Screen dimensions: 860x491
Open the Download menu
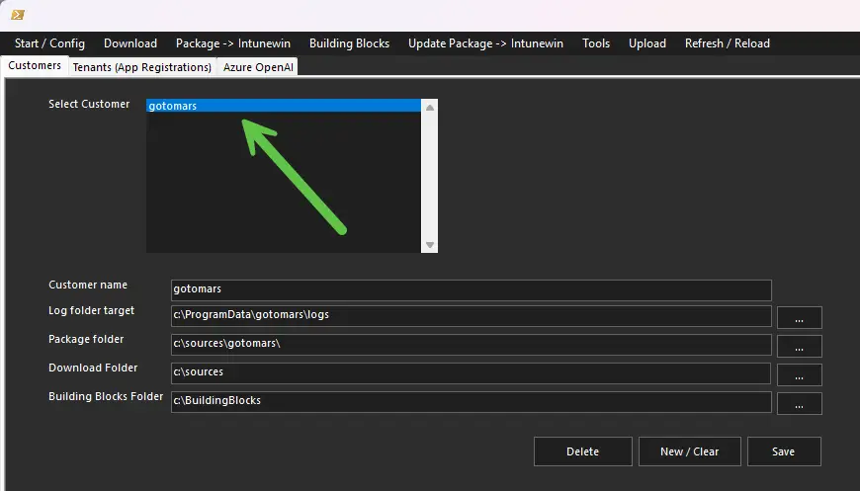coord(130,43)
